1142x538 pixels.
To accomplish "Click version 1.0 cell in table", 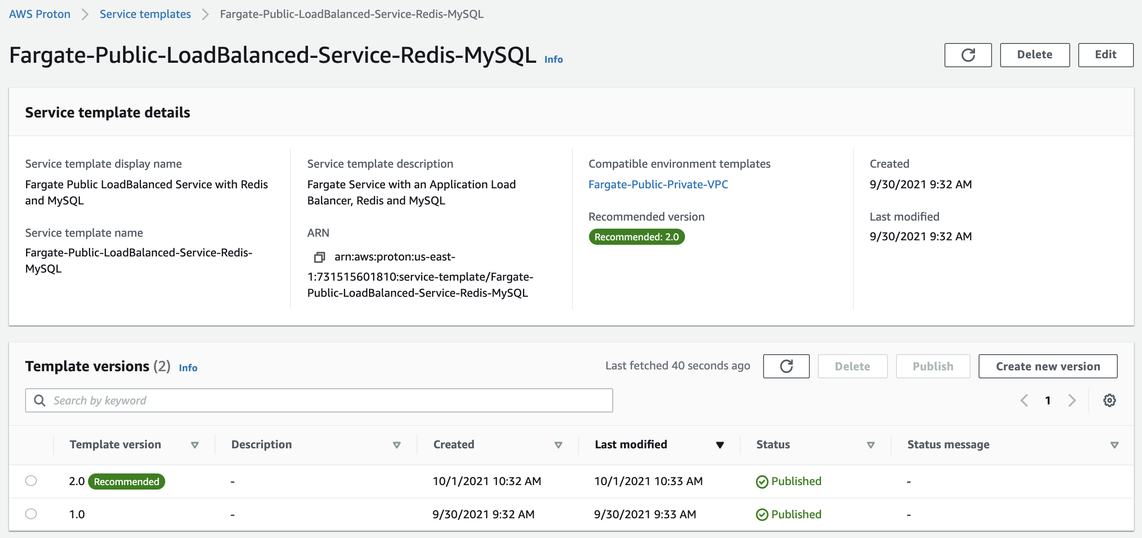I will [x=77, y=514].
